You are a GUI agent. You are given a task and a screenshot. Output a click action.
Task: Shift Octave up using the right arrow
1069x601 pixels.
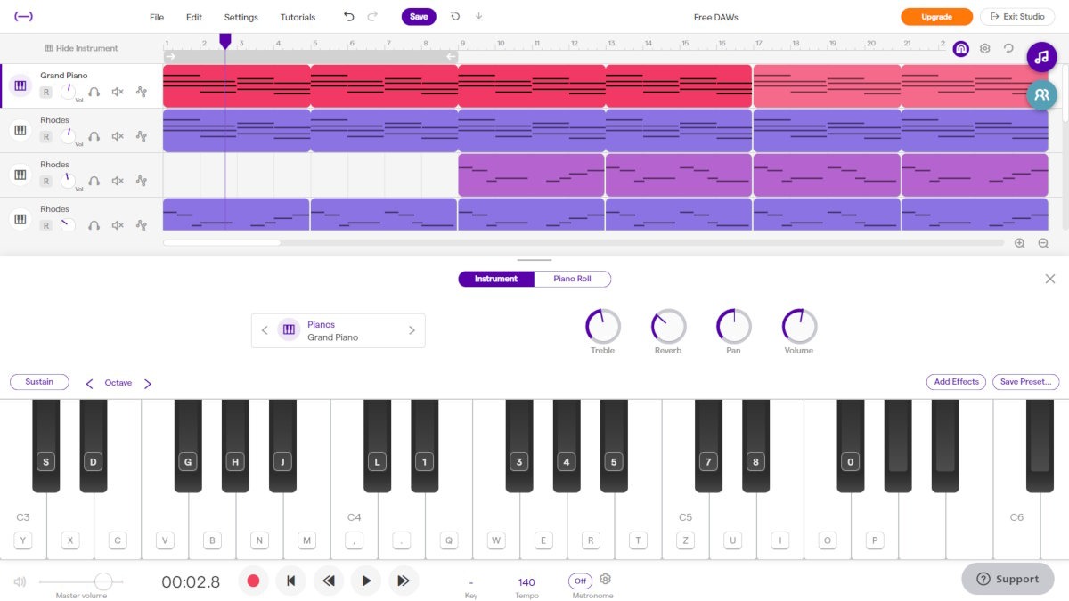[x=148, y=383]
